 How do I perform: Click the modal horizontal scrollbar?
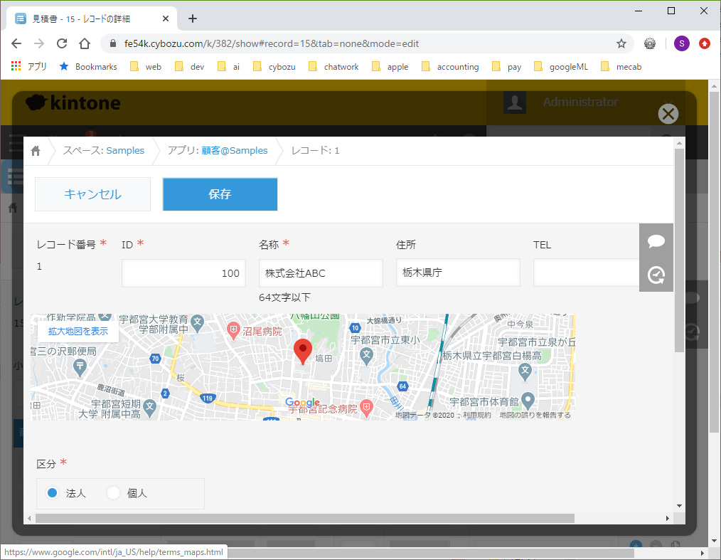coord(304,519)
